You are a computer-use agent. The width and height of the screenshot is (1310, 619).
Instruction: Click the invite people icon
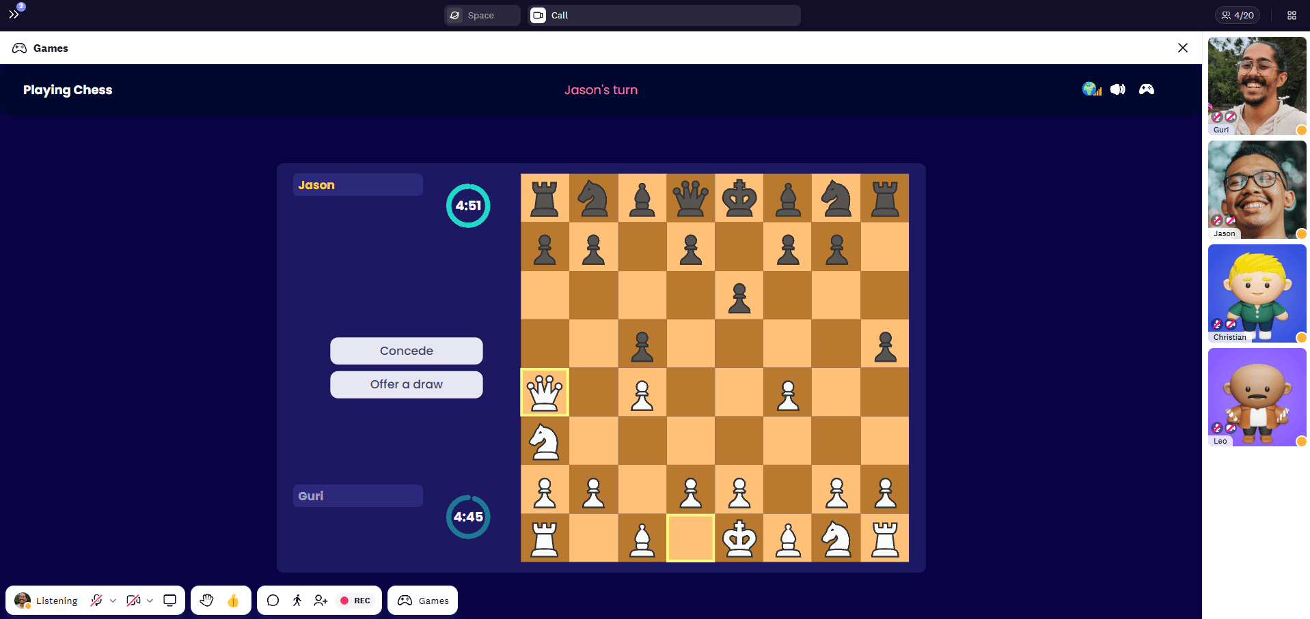[320, 601]
